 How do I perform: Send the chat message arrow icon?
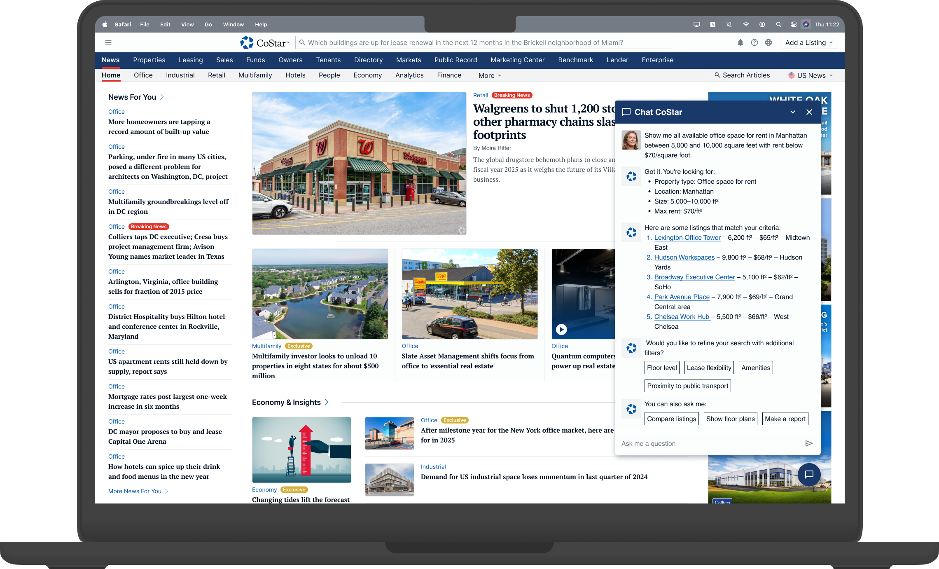tap(808, 443)
